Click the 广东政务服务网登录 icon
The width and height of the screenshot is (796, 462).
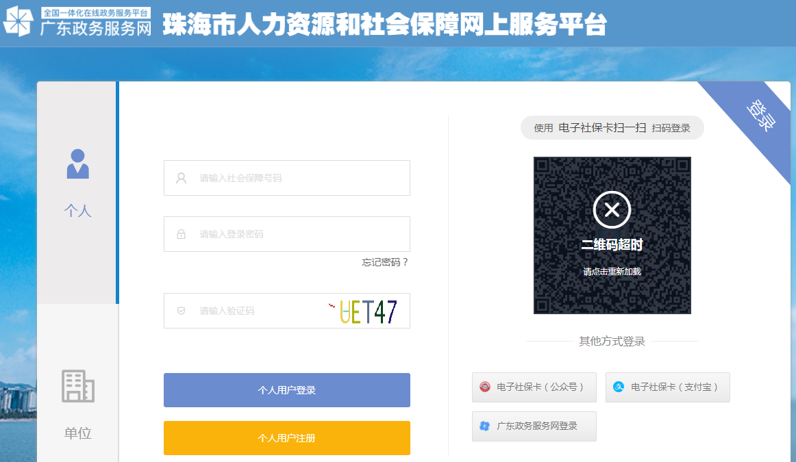(x=485, y=426)
